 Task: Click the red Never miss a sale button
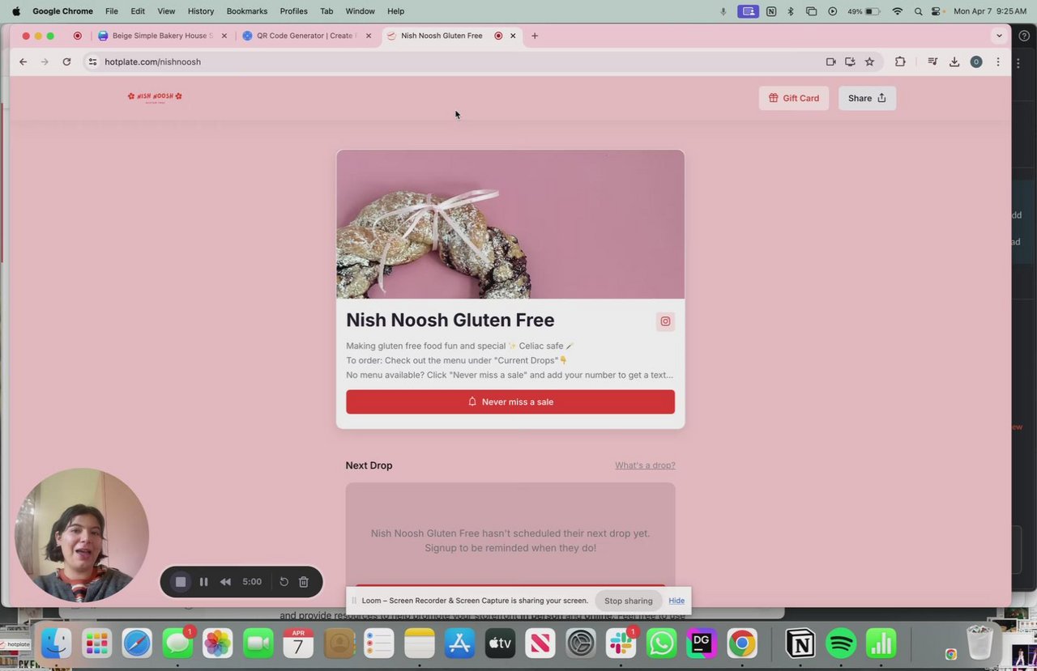[510, 401]
